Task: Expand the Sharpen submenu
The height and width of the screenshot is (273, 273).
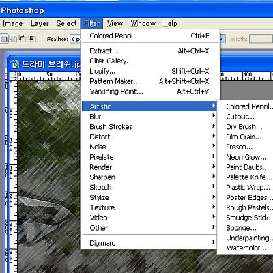Action: point(149,177)
